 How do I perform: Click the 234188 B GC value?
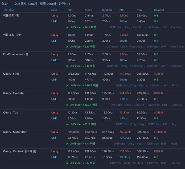click(160, 132)
